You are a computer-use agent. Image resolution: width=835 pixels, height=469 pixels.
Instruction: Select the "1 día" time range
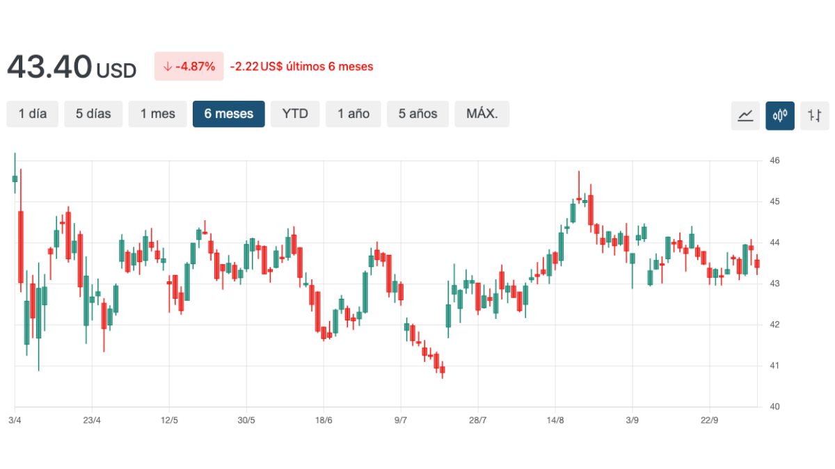33,114
